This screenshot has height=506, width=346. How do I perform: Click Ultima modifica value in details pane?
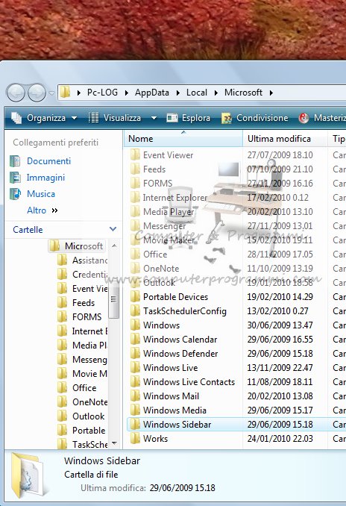click(x=182, y=488)
